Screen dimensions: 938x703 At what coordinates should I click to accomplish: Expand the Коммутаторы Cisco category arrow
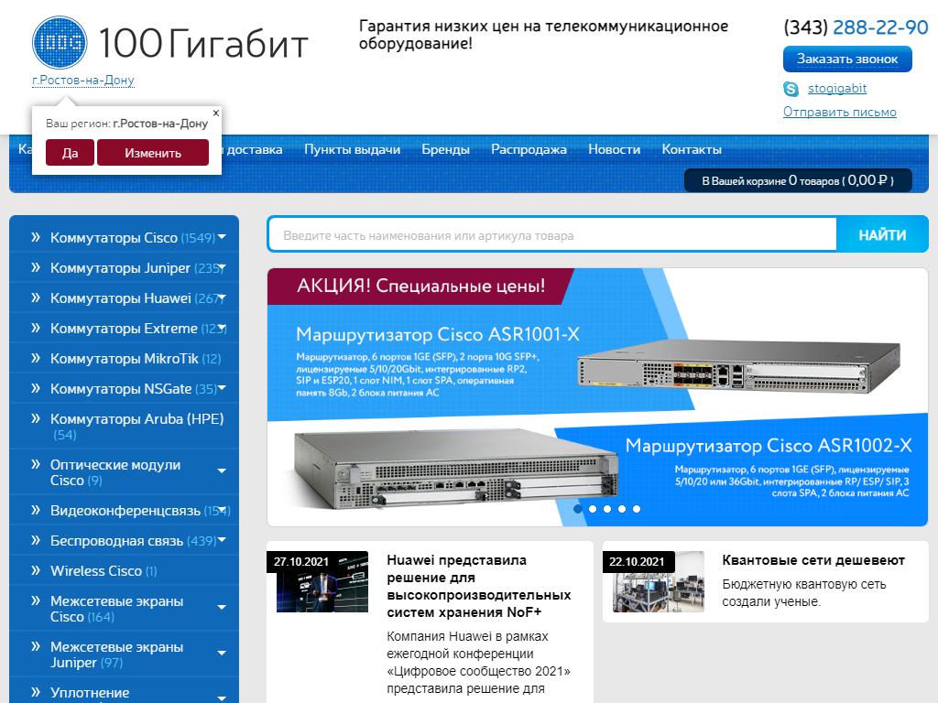pyautogui.click(x=222, y=238)
